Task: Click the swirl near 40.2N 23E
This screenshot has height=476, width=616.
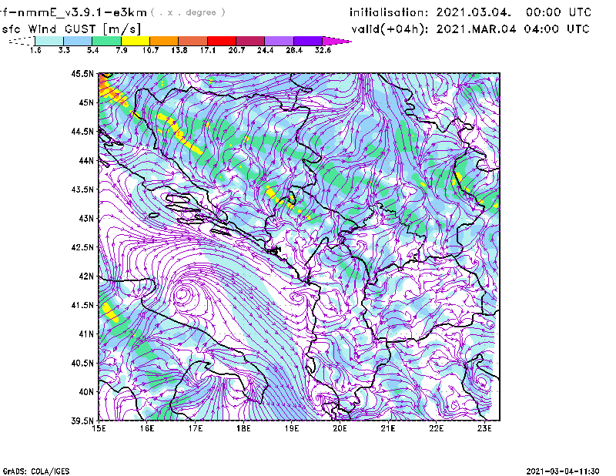Action: 482,380
